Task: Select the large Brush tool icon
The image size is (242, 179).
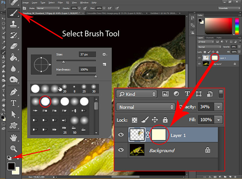Action: [13, 14]
